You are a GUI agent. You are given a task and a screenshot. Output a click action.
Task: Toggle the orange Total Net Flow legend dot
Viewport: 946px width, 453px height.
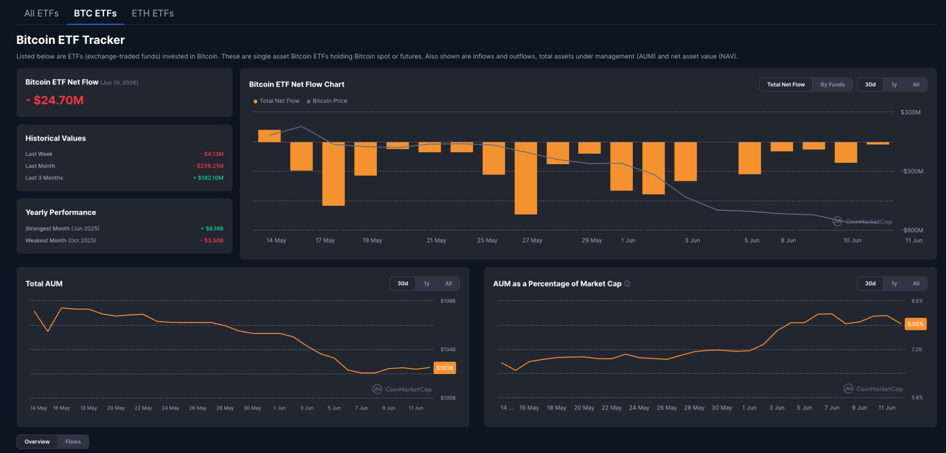click(255, 101)
